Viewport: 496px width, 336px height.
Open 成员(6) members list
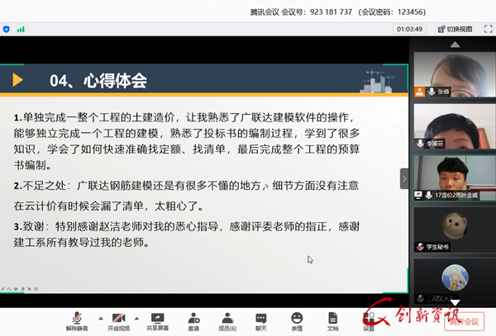point(227,321)
